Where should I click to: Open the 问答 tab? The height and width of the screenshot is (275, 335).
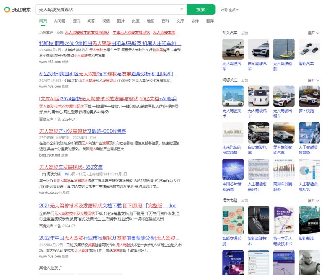(x=91, y=21)
